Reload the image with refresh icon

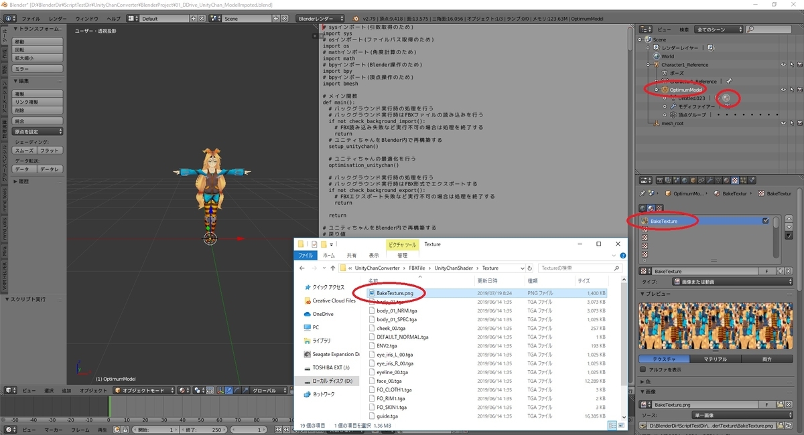pos(789,426)
